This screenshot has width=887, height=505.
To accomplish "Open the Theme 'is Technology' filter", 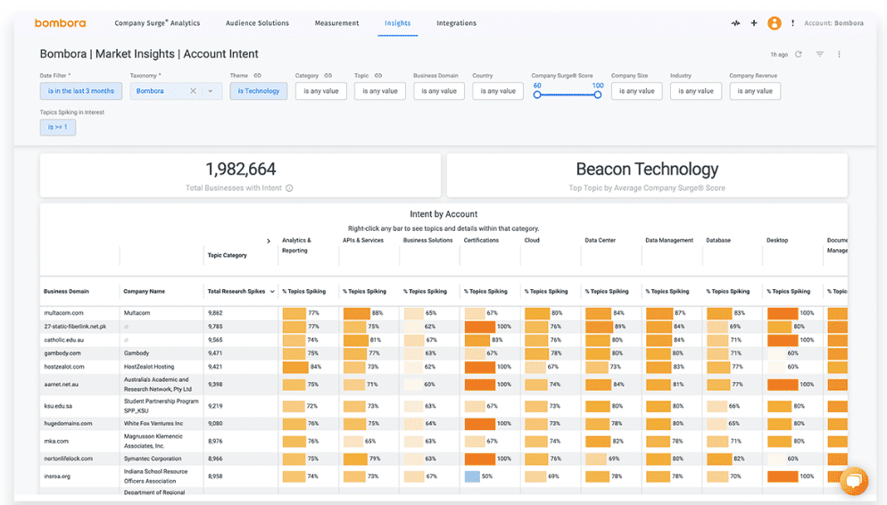I will coord(259,91).
